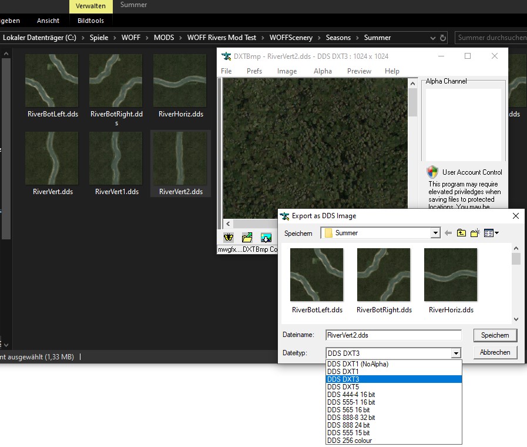Click the Alpha Channel preview box

point(464,125)
